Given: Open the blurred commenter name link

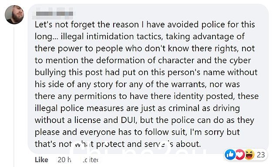Looking at the screenshot, I should tap(54, 14).
